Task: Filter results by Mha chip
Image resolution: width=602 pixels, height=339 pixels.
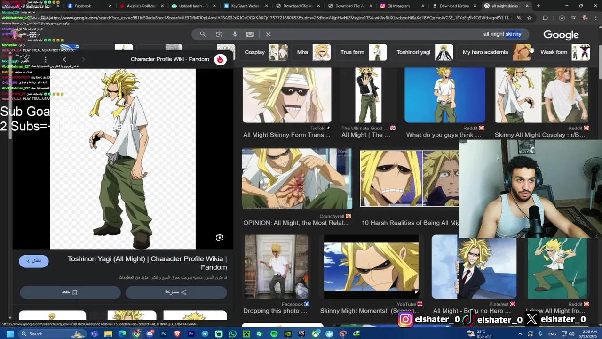Action: (312, 52)
